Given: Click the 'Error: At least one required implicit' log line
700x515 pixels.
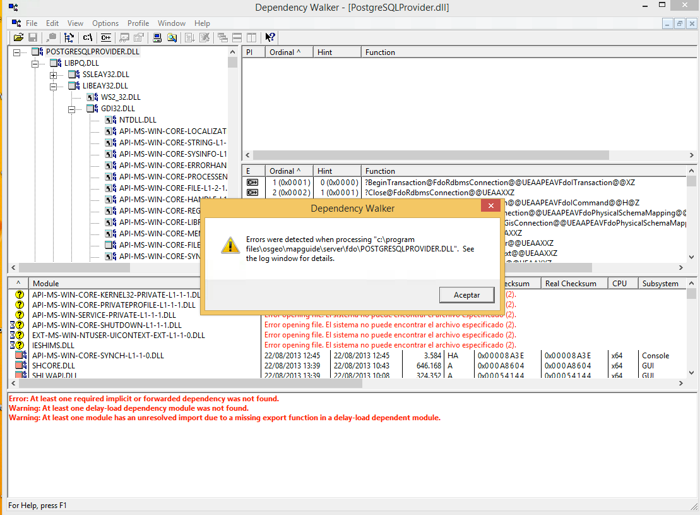Looking at the screenshot, I should [144, 399].
